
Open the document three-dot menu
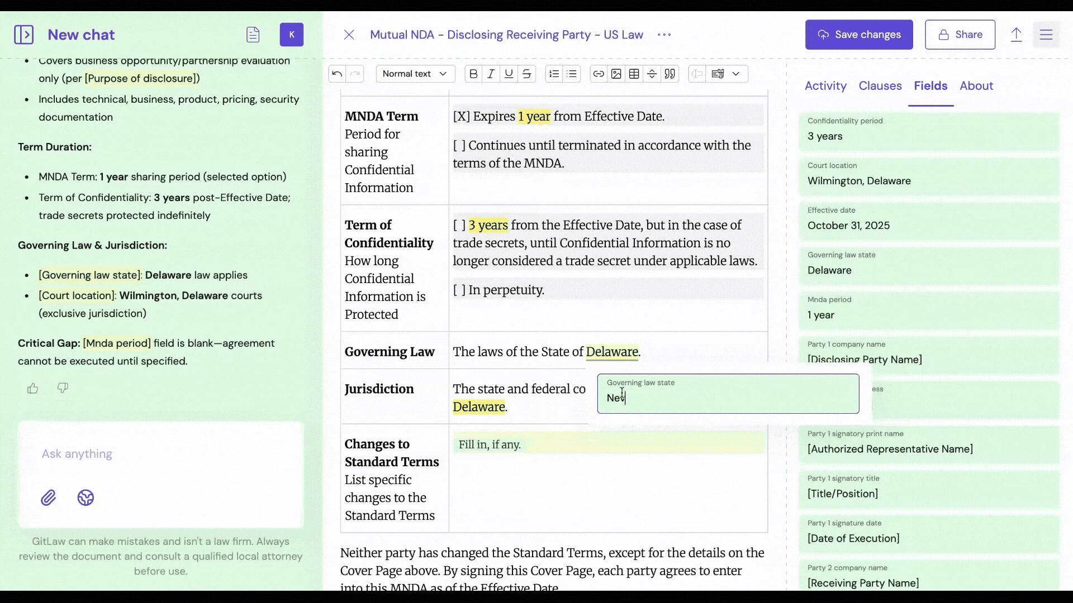tap(664, 35)
